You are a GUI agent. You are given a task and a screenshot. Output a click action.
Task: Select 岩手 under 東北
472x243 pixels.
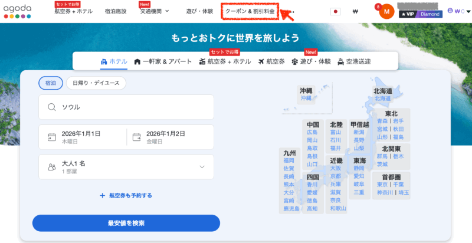coord(398,121)
